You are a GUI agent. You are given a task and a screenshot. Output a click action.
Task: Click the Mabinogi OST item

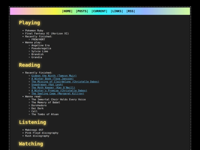pos(34,130)
